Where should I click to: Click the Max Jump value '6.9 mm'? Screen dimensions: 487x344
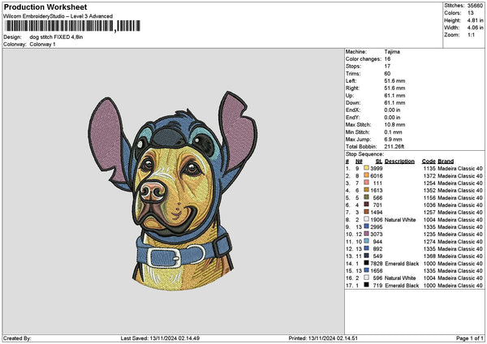pyautogui.click(x=393, y=140)
